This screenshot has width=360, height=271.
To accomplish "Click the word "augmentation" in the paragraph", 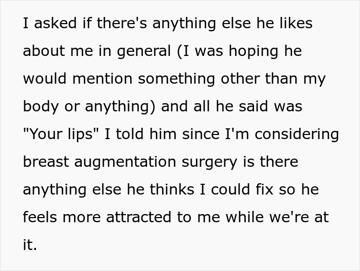I will point(125,162).
